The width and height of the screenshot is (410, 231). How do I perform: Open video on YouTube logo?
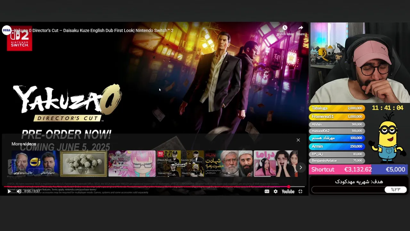(288, 192)
